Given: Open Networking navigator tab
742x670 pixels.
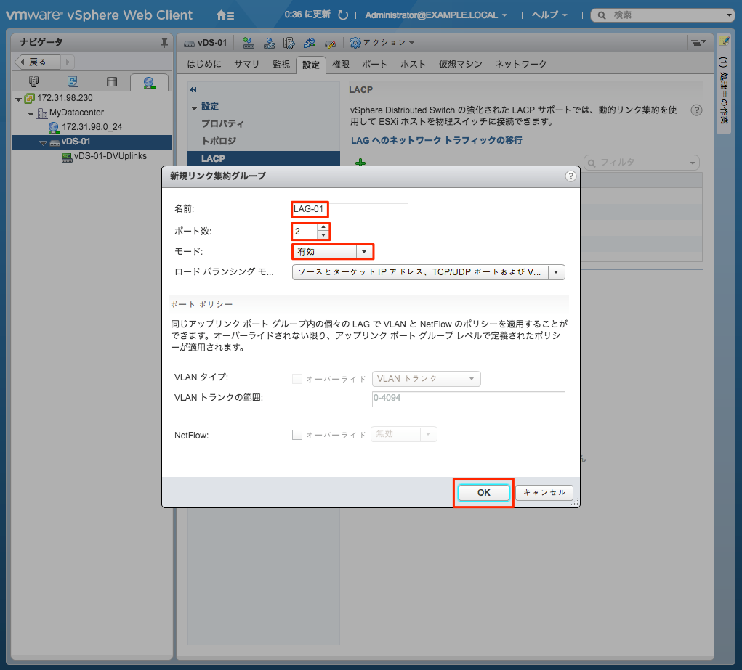Looking at the screenshot, I should (149, 82).
